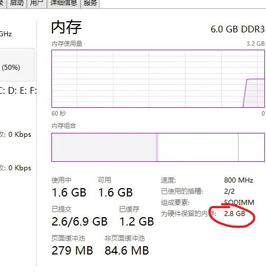Click the 6.0 GB DDR3 label

[x=237, y=29]
